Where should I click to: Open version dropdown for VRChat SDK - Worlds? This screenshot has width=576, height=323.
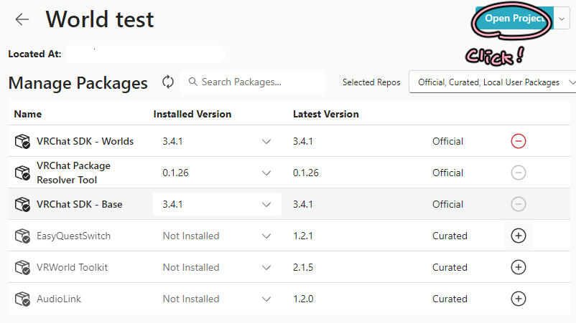pos(266,141)
